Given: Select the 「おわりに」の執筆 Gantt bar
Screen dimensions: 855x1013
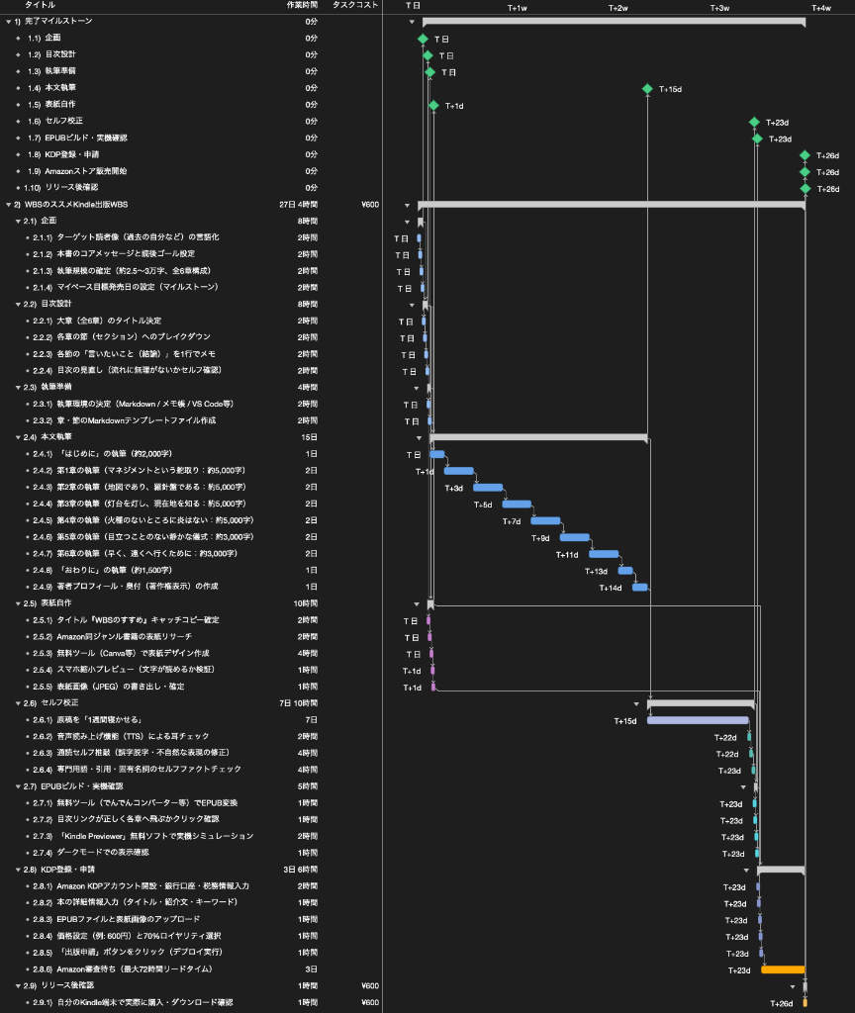Looking at the screenshot, I should point(625,571).
